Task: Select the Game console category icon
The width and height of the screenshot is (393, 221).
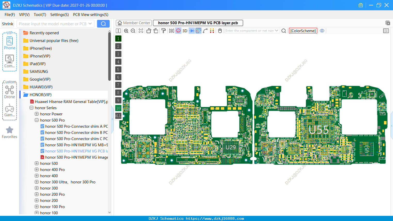Action: click(10, 110)
